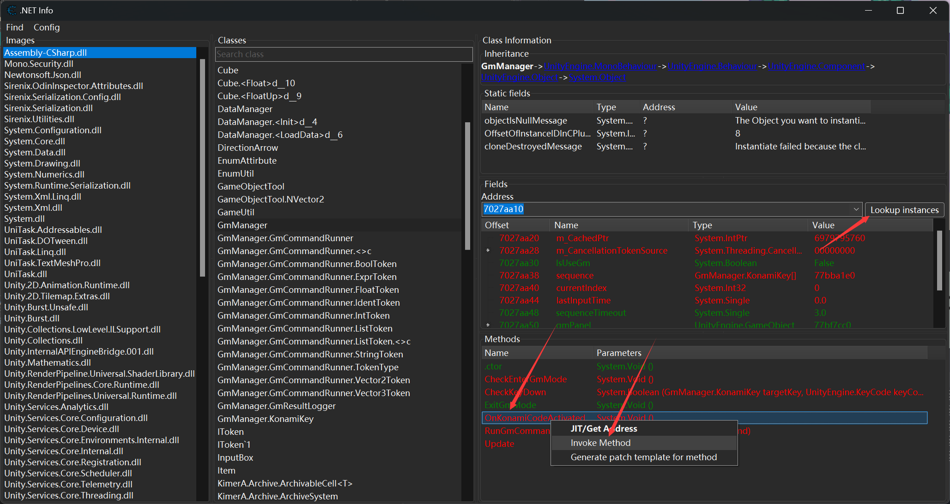This screenshot has width=950, height=504.
Task: Follow the System.Object inheritance link
Action: pos(598,77)
